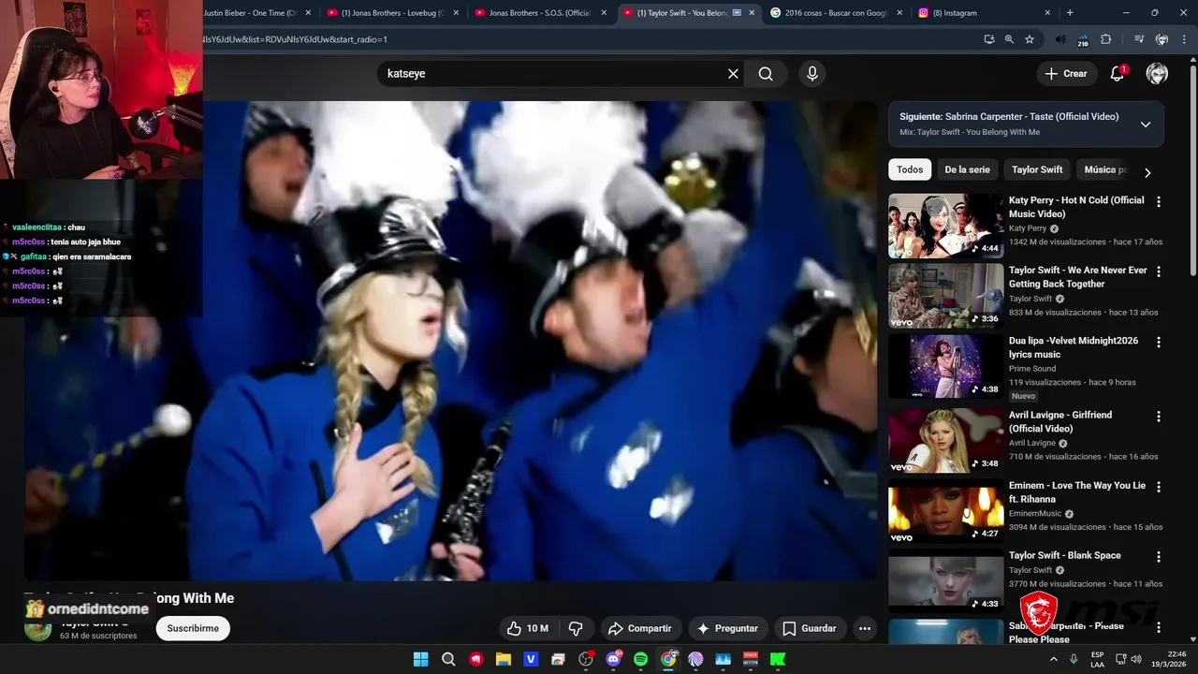Bookmark this page with star icon

pos(1030,39)
